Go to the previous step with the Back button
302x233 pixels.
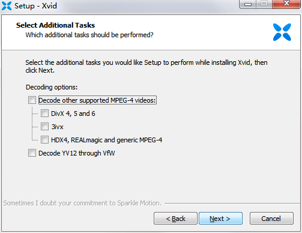(175, 219)
